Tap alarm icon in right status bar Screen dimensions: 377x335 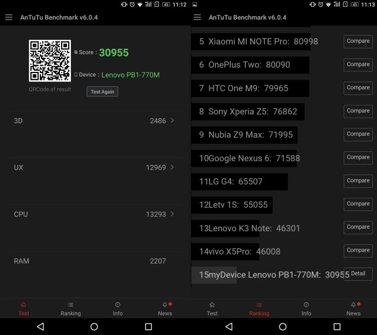(320, 5)
